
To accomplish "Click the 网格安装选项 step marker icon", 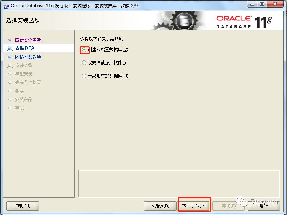I will point(10,57).
